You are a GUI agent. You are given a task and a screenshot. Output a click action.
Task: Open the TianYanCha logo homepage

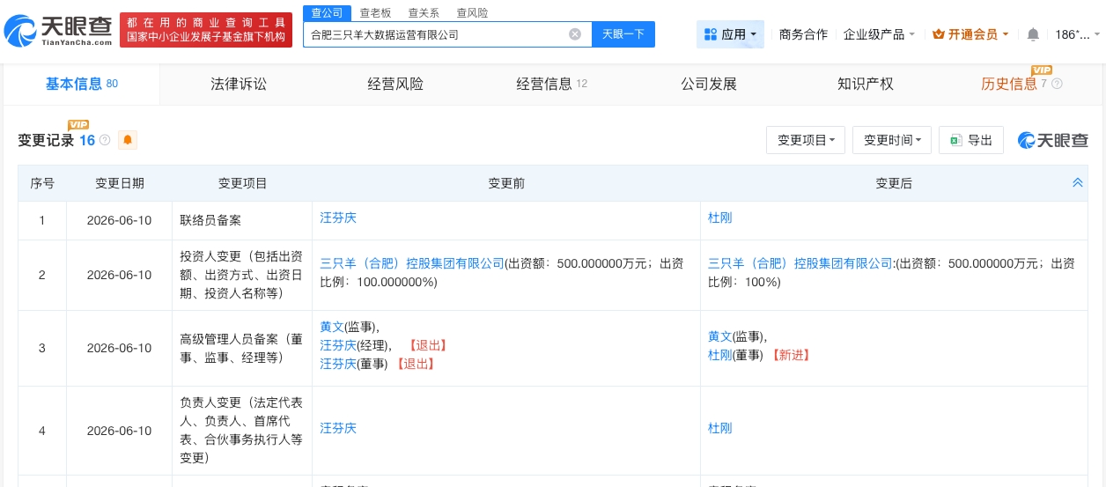(x=58, y=31)
